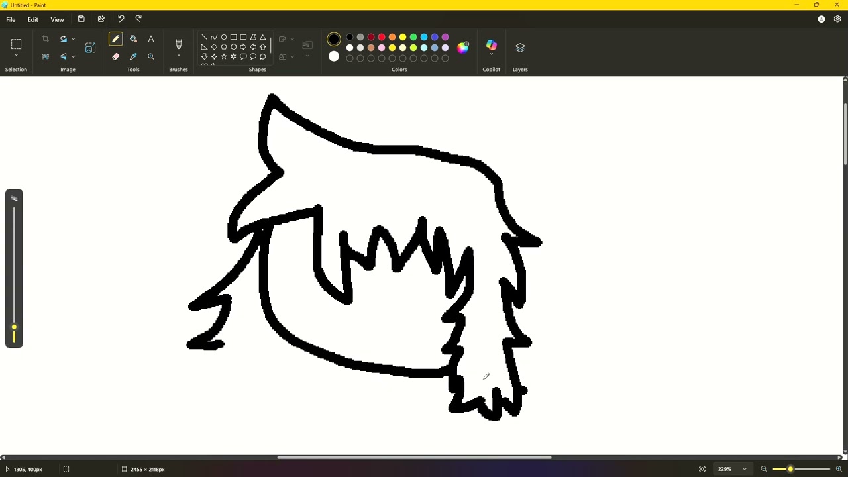
Task: Open the File menu
Action: [11, 19]
